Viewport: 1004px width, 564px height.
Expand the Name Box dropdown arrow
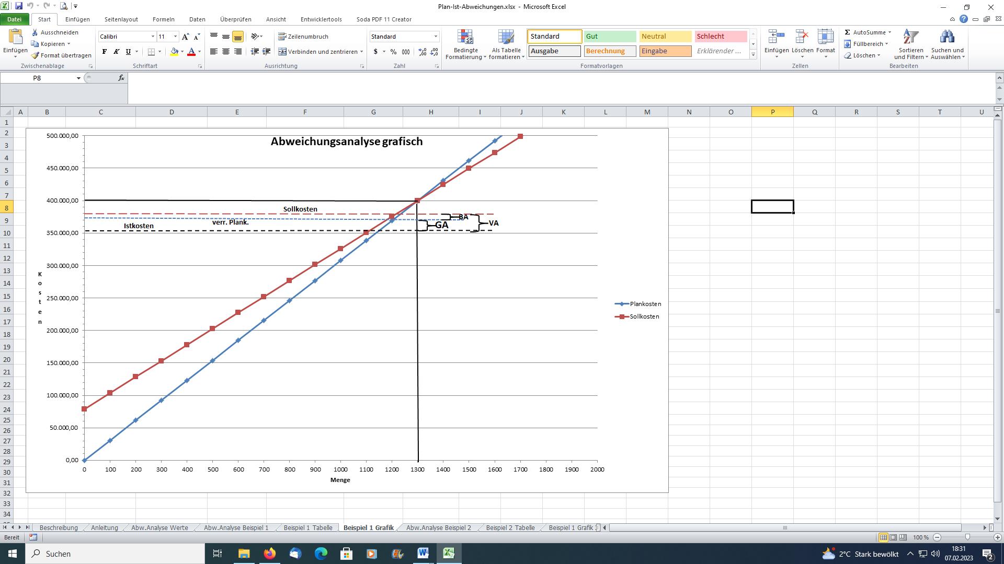click(x=78, y=78)
